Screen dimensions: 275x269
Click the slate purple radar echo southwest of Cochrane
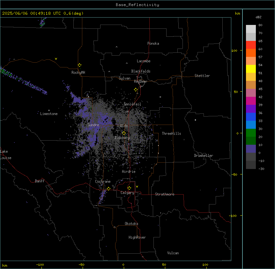[102, 196]
